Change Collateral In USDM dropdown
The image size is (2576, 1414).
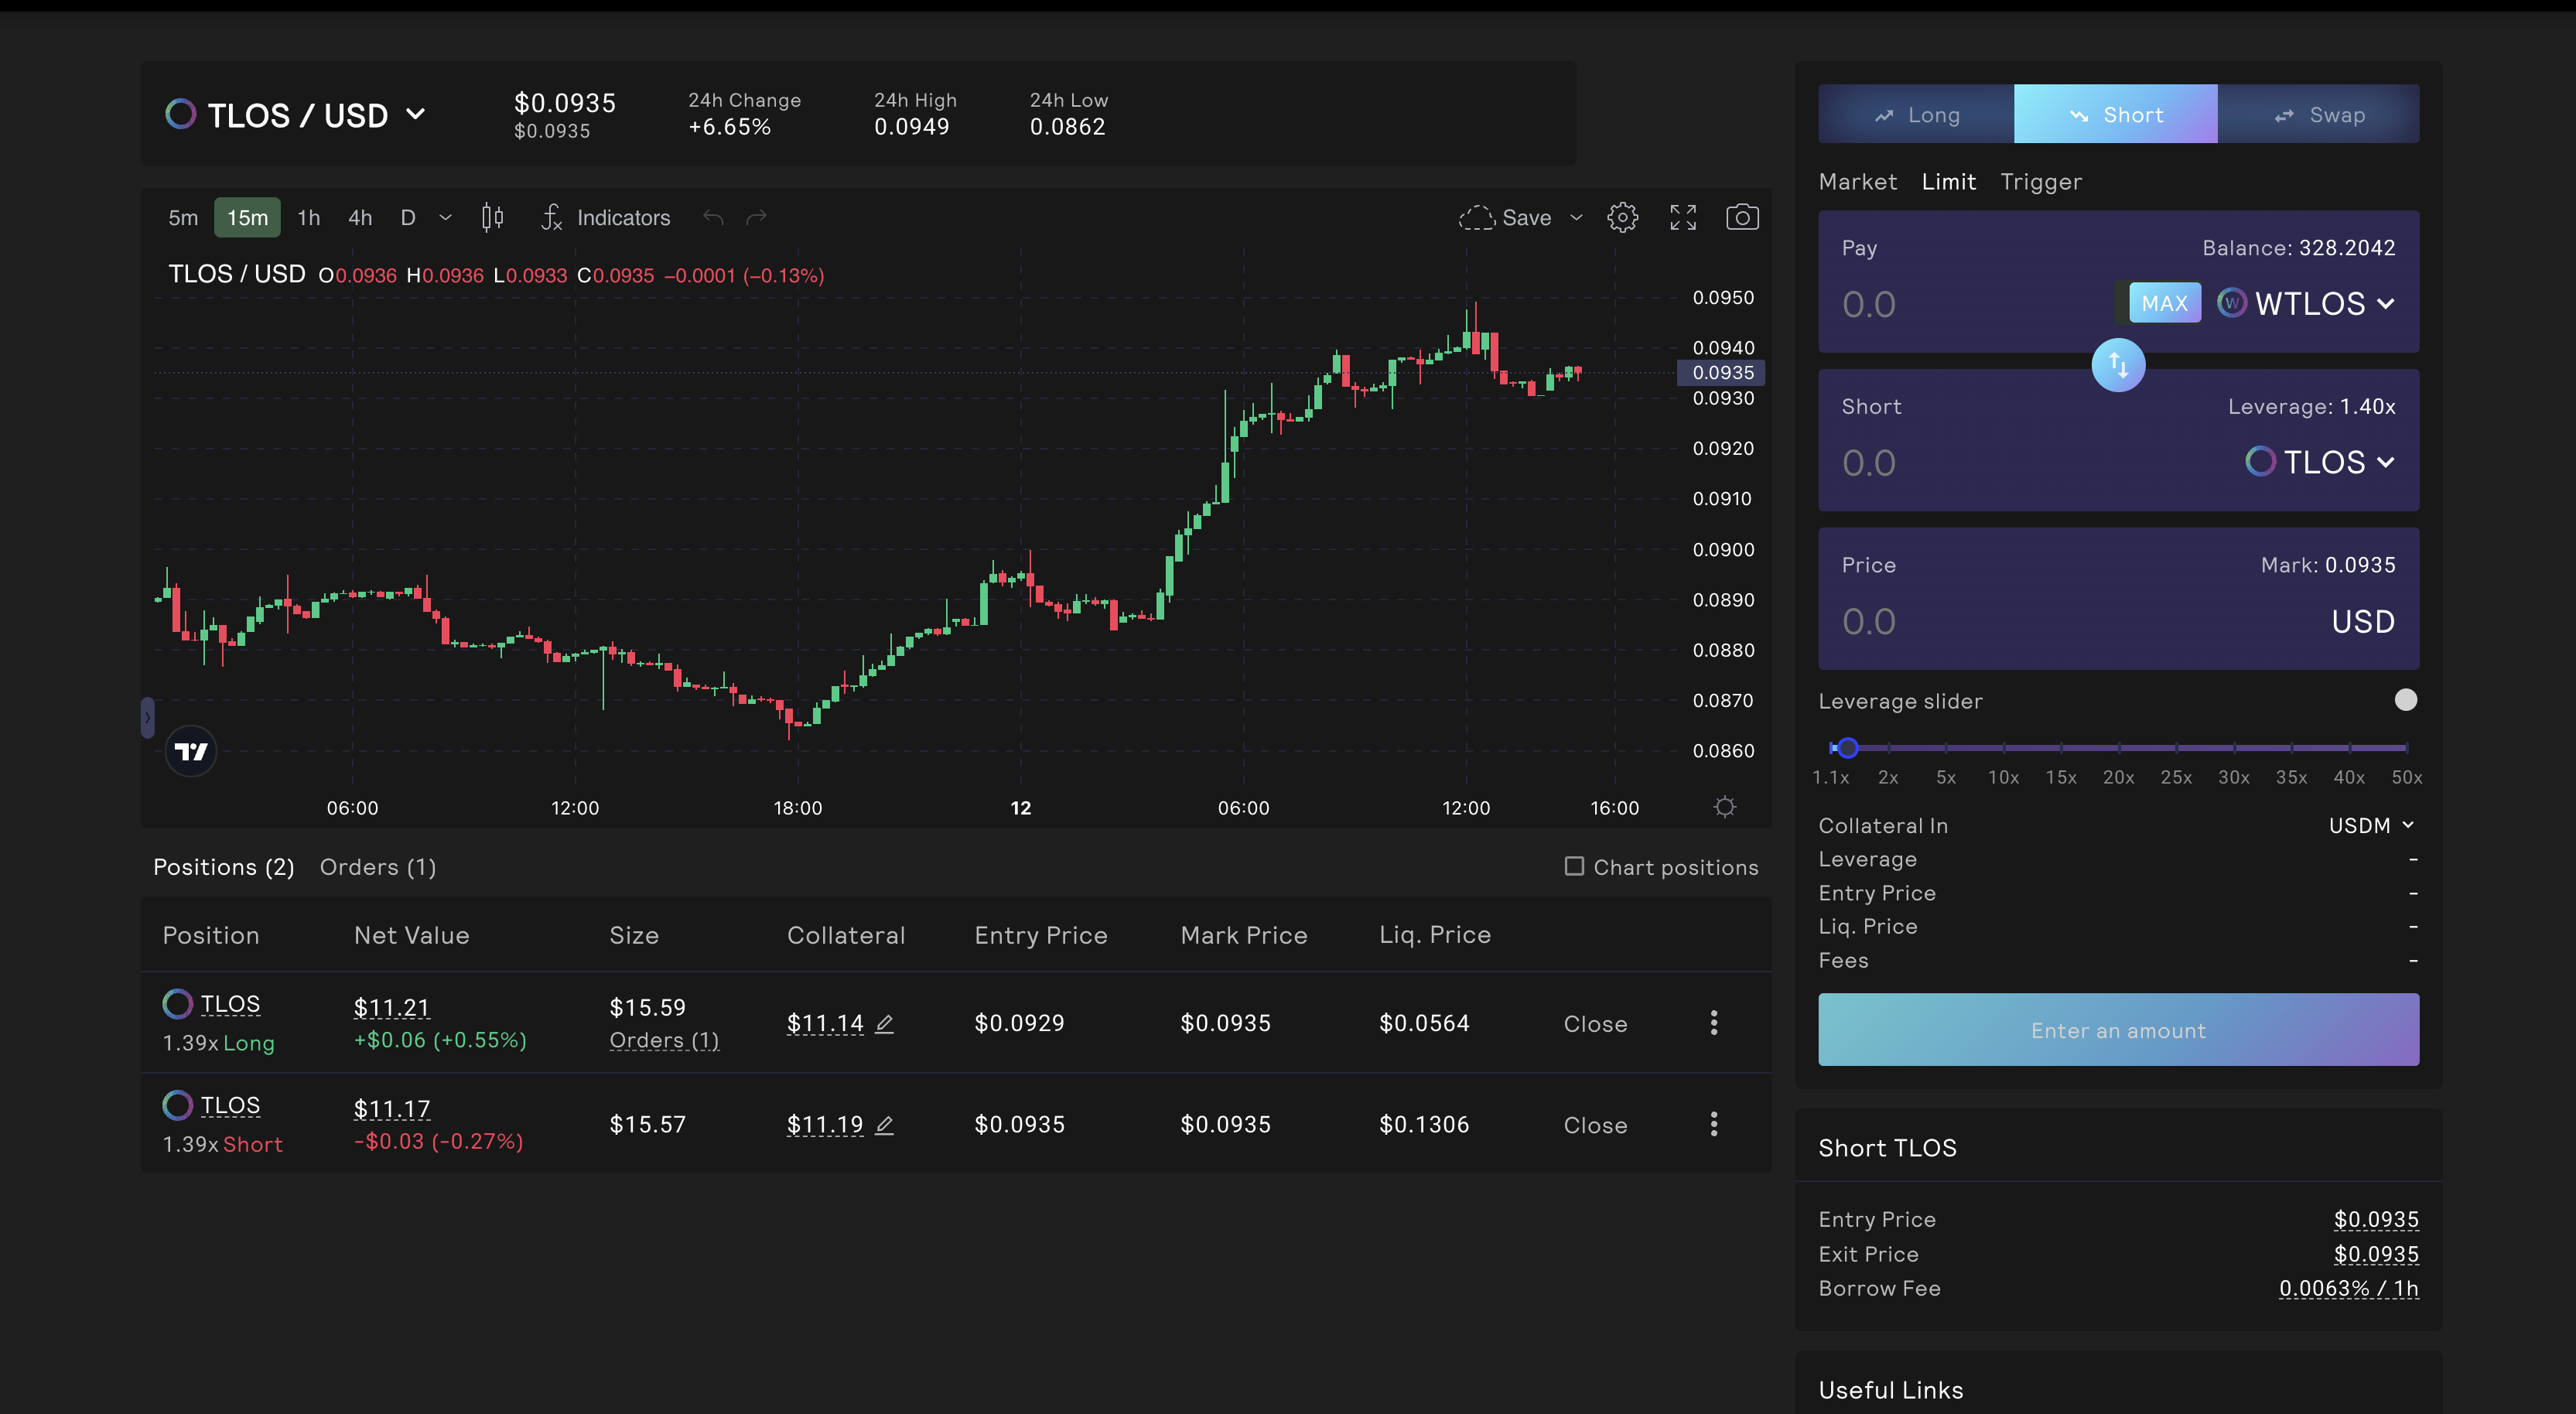tap(2371, 825)
